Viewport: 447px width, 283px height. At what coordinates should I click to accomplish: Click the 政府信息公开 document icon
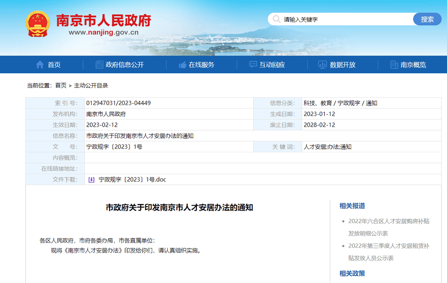pyautogui.click(x=99, y=65)
